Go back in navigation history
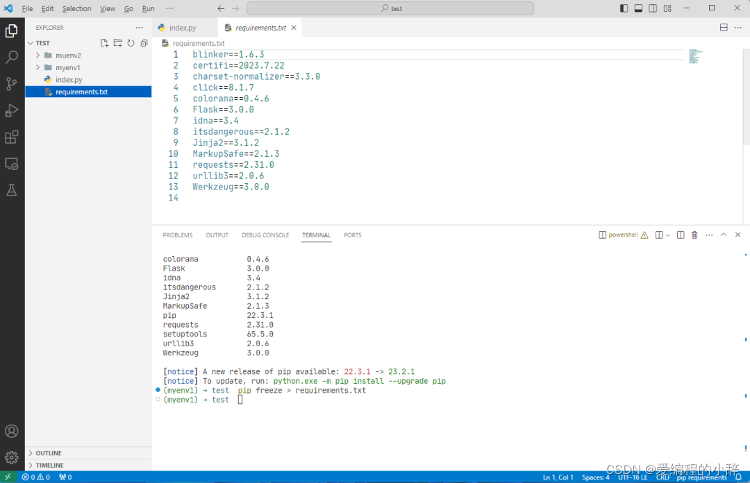This screenshot has height=483, width=750. (x=221, y=8)
